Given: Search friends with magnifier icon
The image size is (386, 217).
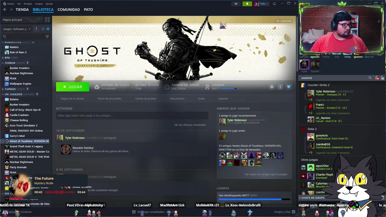Looking at the screenshot, I should [x=370, y=78].
